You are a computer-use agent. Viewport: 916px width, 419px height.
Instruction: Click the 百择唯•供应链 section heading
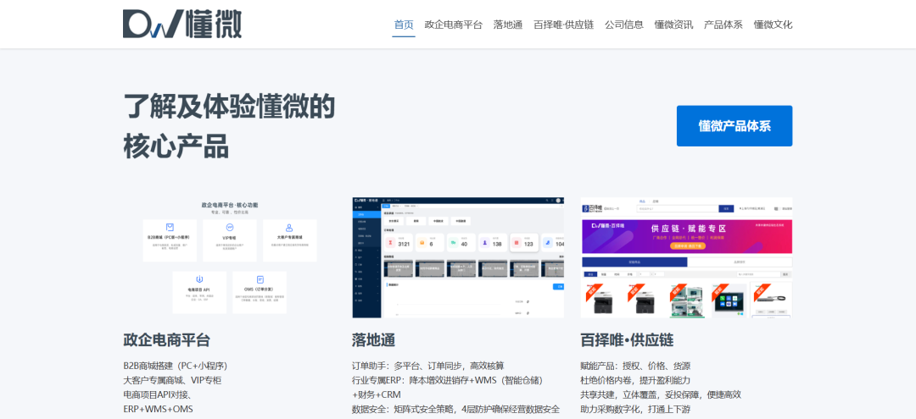point(627,339)
